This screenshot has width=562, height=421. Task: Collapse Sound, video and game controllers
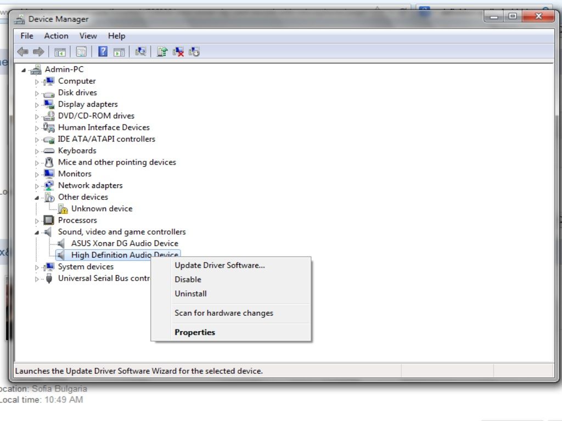[37, 232]
